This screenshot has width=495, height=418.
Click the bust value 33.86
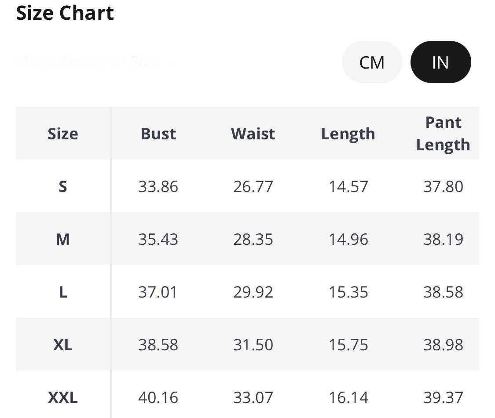coord(158,186)
